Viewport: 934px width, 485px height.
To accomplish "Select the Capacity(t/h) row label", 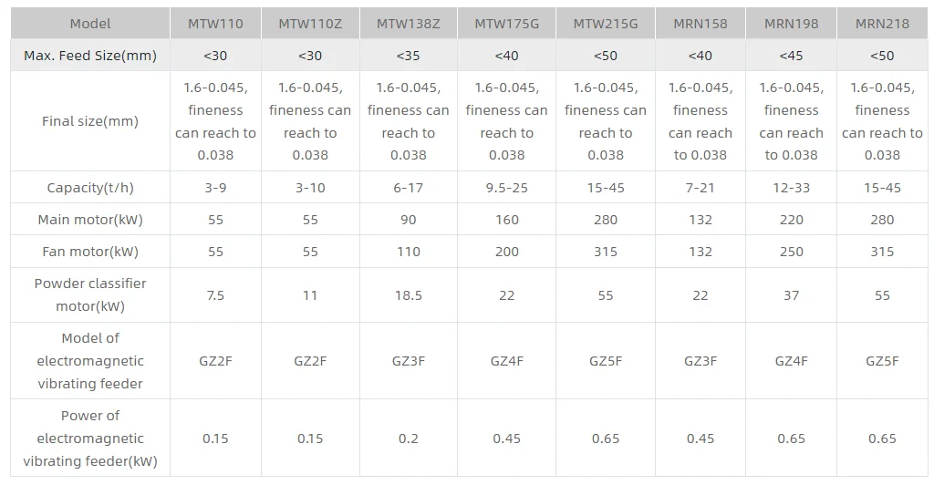I will [90, 188].
